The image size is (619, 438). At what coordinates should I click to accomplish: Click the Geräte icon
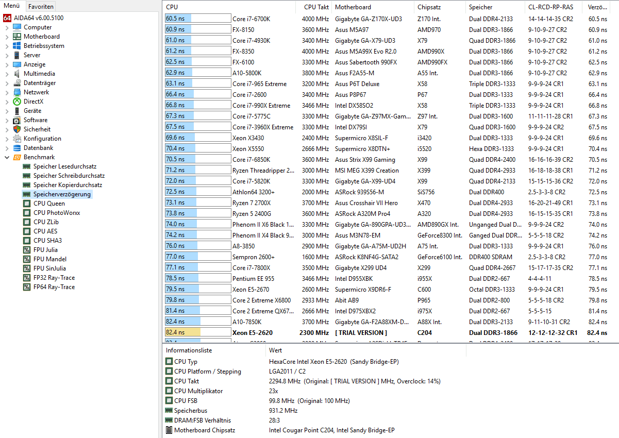[17, 111]
